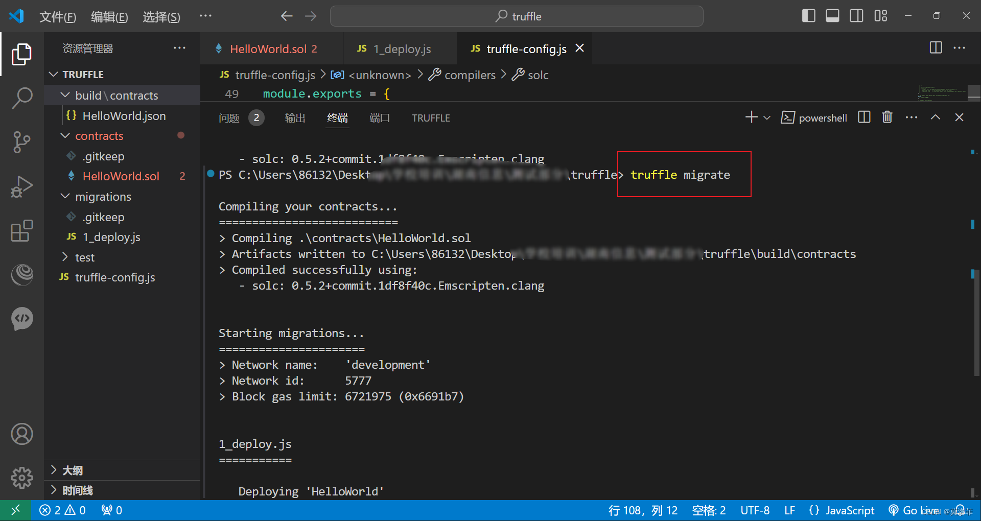
Task: Click the truffle command center search box
Action: coord(517,16)
